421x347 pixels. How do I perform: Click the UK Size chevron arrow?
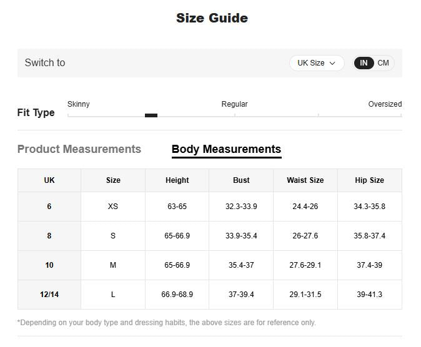click(x=332, y=63)
